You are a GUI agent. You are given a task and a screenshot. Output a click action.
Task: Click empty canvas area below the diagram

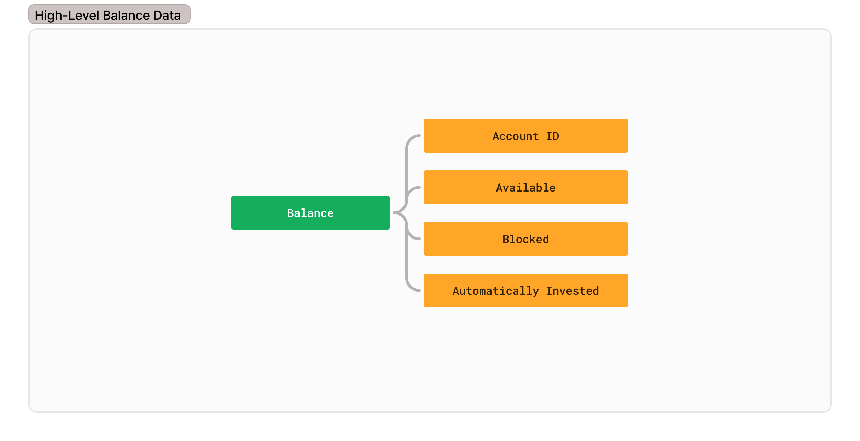430,360
